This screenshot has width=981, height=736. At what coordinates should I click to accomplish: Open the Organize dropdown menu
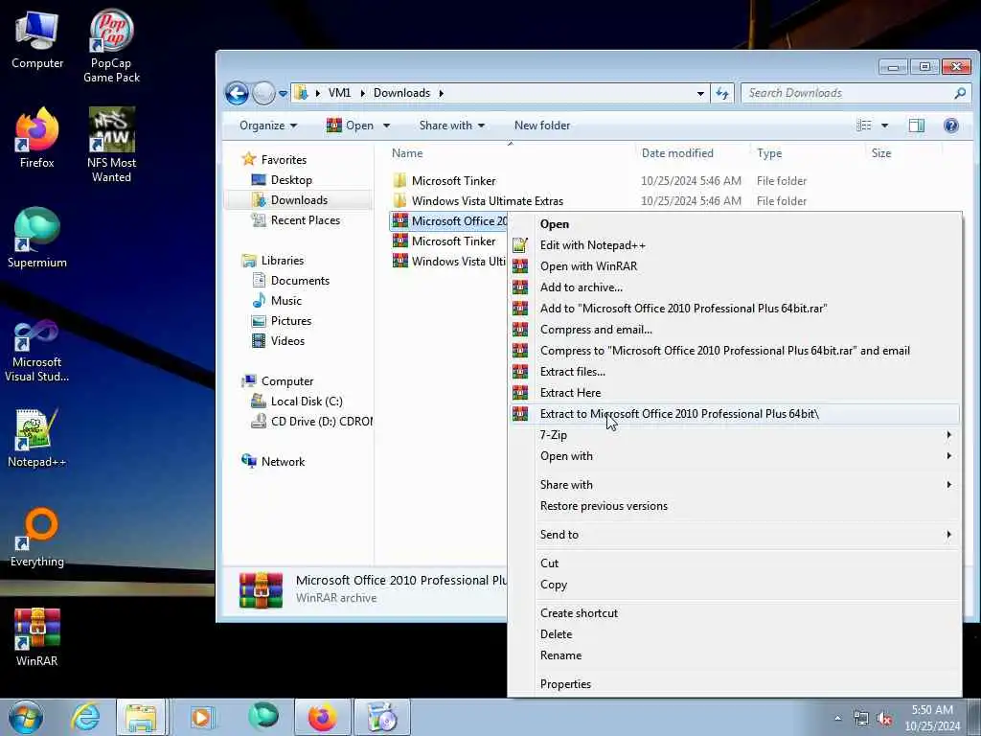click(x=268, y=126)
